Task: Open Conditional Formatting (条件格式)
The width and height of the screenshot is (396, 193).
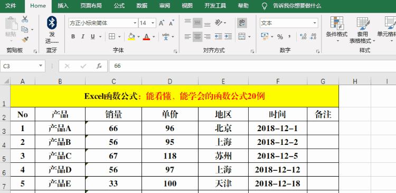Action: tap(337, 29)
